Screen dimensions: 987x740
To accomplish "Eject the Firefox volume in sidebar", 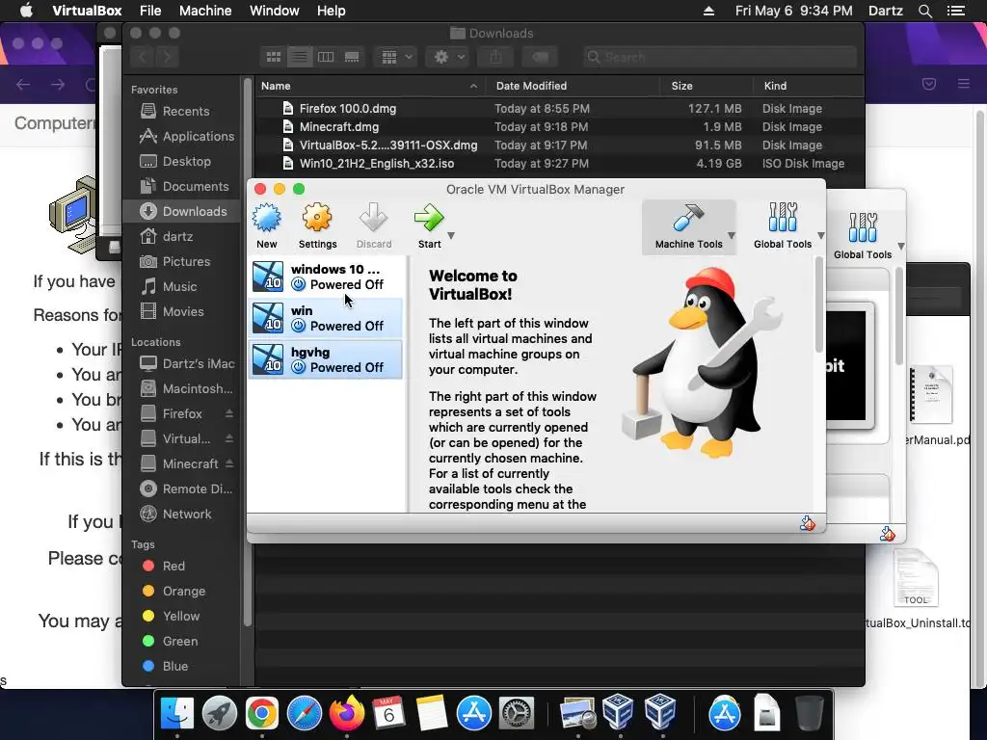I will click(x=229, y=413).
